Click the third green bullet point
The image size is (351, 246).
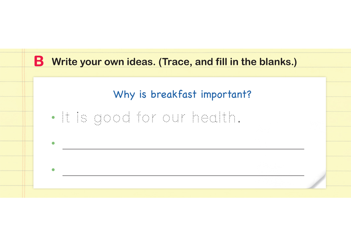pyautogui.click(x=53, y=170)
